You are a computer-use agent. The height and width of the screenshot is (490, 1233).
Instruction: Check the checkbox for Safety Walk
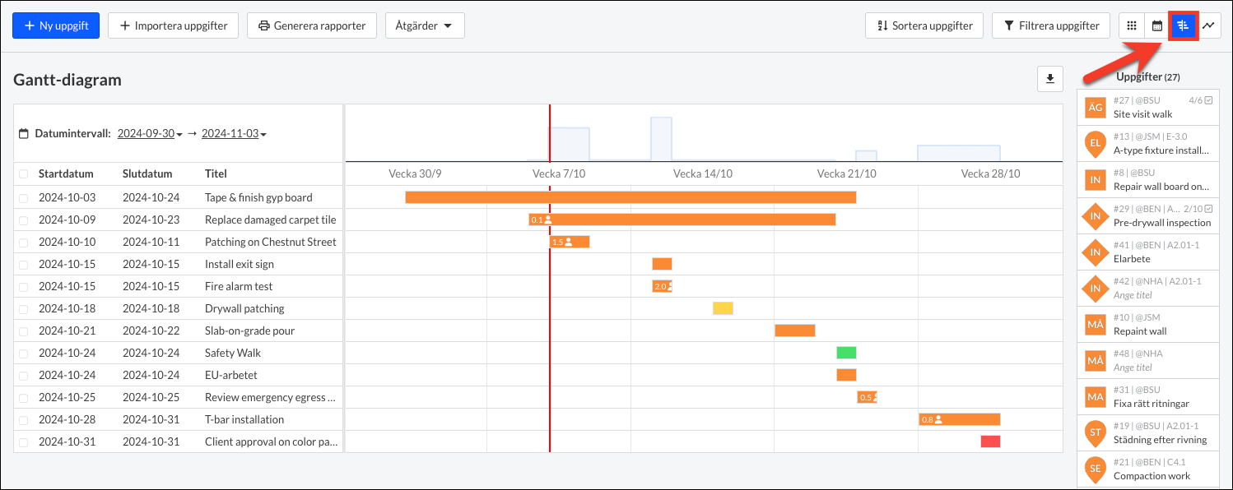23,352
